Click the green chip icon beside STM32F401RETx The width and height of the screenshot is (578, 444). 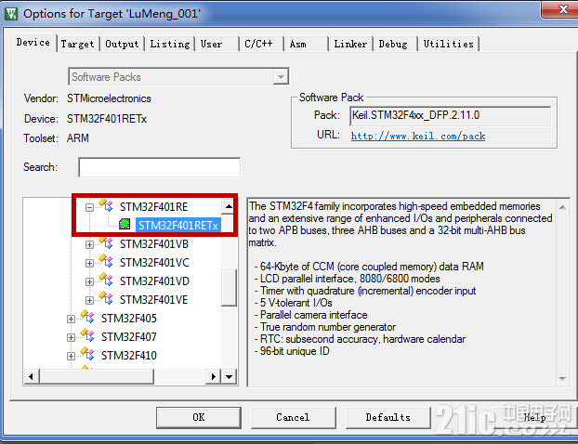(x=125, y=224)
